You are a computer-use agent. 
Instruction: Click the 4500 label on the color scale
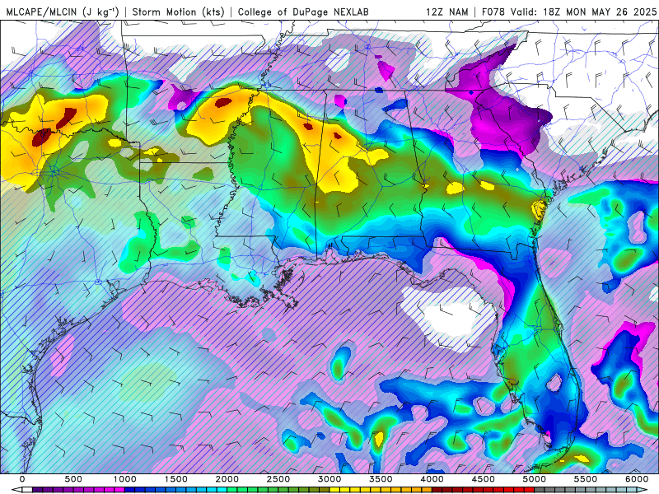(x=484, y=479)
